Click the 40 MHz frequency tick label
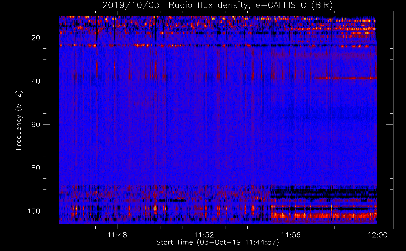Image resolution: width=406 pixels, height=251 pixels. click(x=36, y=81)
